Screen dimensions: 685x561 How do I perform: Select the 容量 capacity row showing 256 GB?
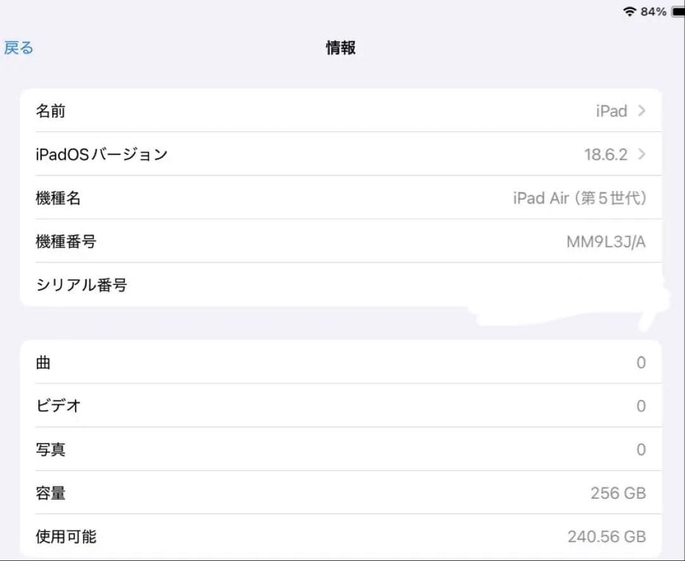[342, 493]
